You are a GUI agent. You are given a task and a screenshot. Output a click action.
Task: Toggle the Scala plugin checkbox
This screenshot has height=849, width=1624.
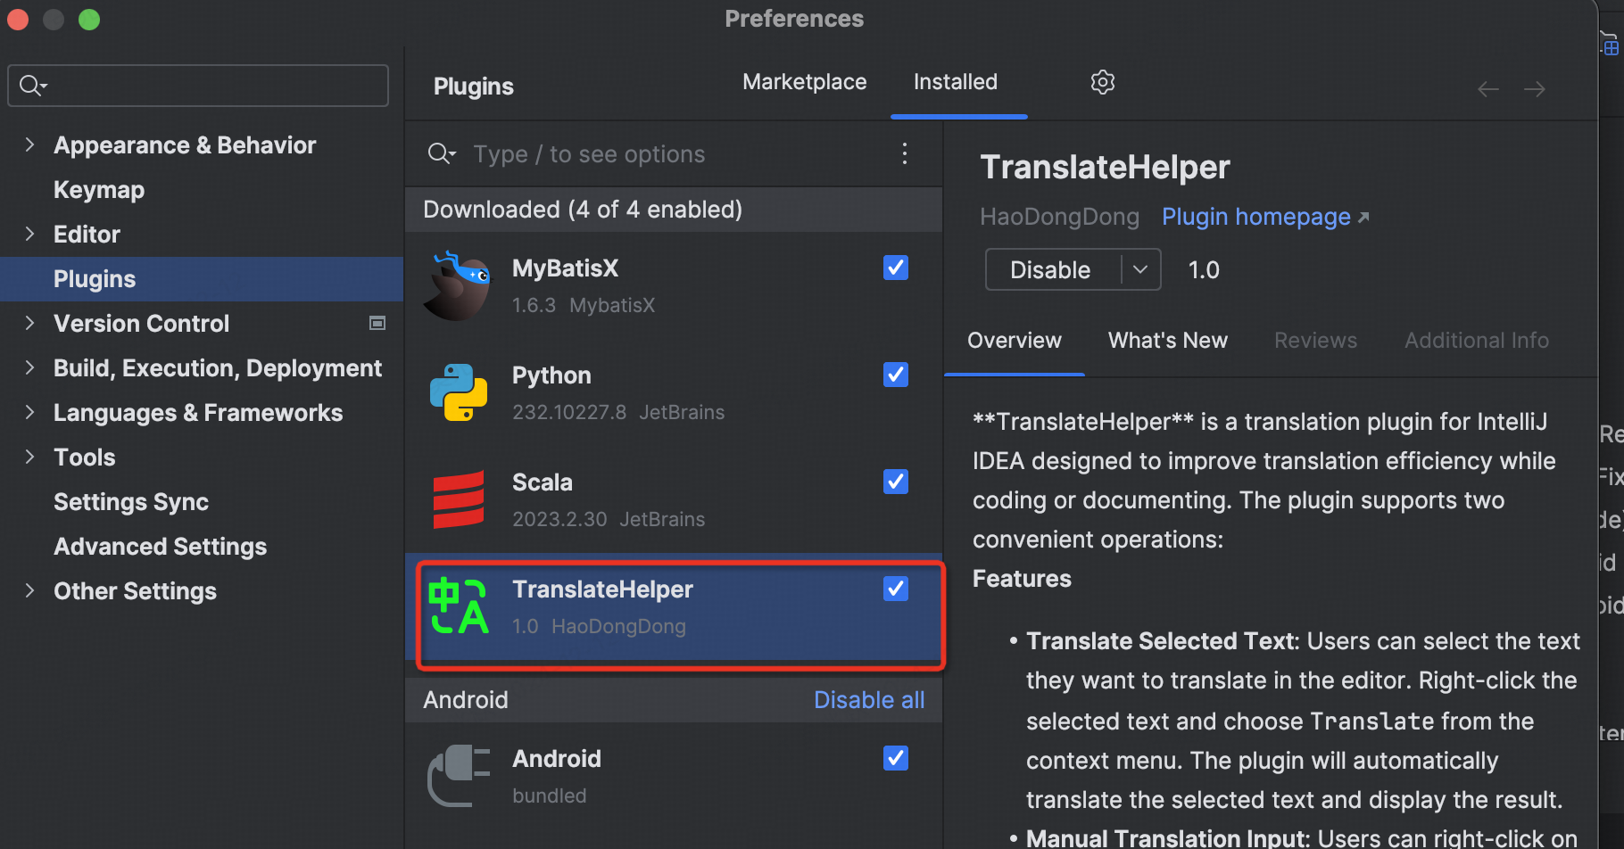pos(896,482)
